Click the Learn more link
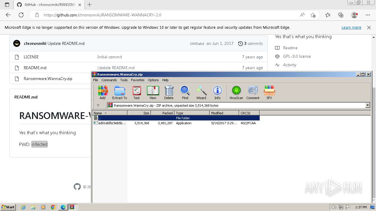This screenshot has width=376, height=211. pos(351,28)
